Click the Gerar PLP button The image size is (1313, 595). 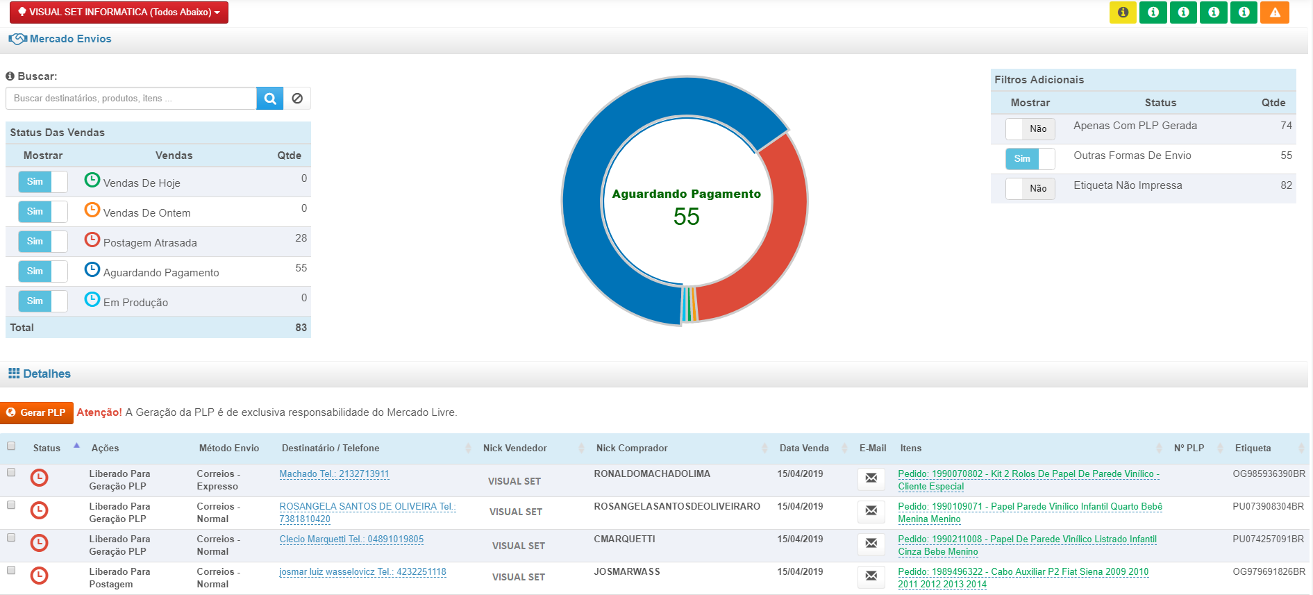point(37,412)
